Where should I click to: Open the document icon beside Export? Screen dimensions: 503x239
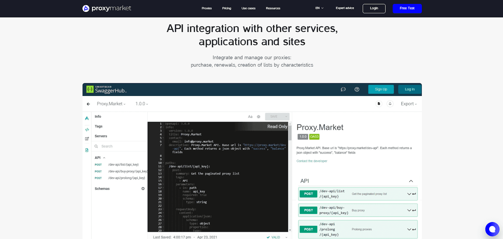tap(379, 104)
